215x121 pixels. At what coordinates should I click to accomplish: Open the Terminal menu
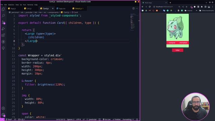pos(30,5)
